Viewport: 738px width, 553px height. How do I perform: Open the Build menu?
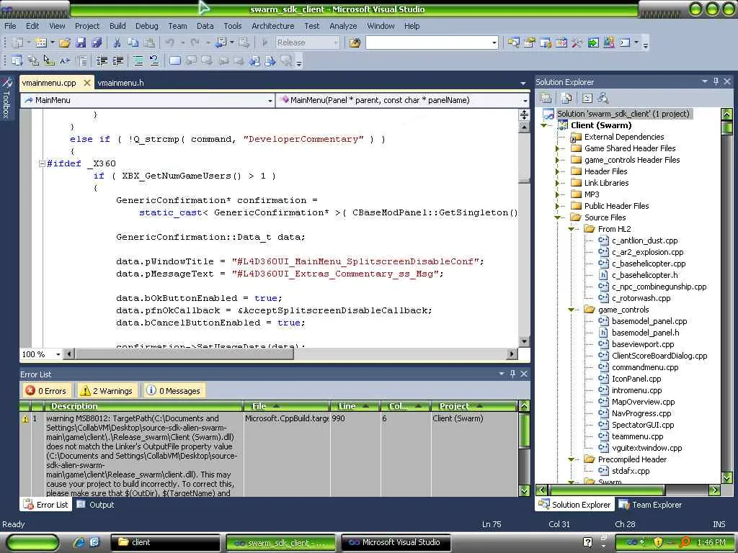[117, 26]
